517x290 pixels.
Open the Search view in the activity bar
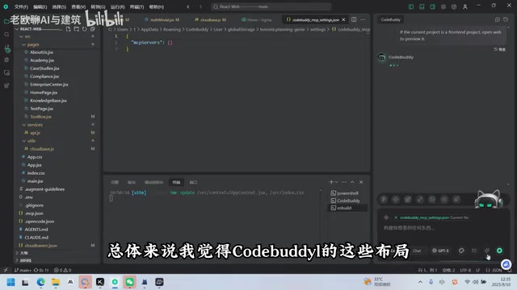pos(6,35)
